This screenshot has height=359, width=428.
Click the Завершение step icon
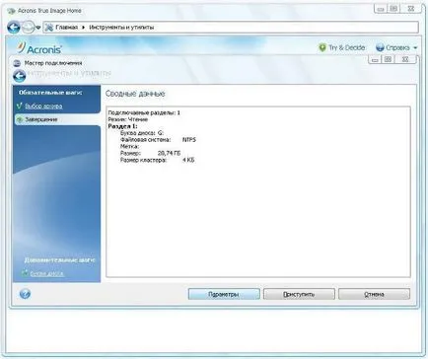pyautogui.click(x=20, y=119)
